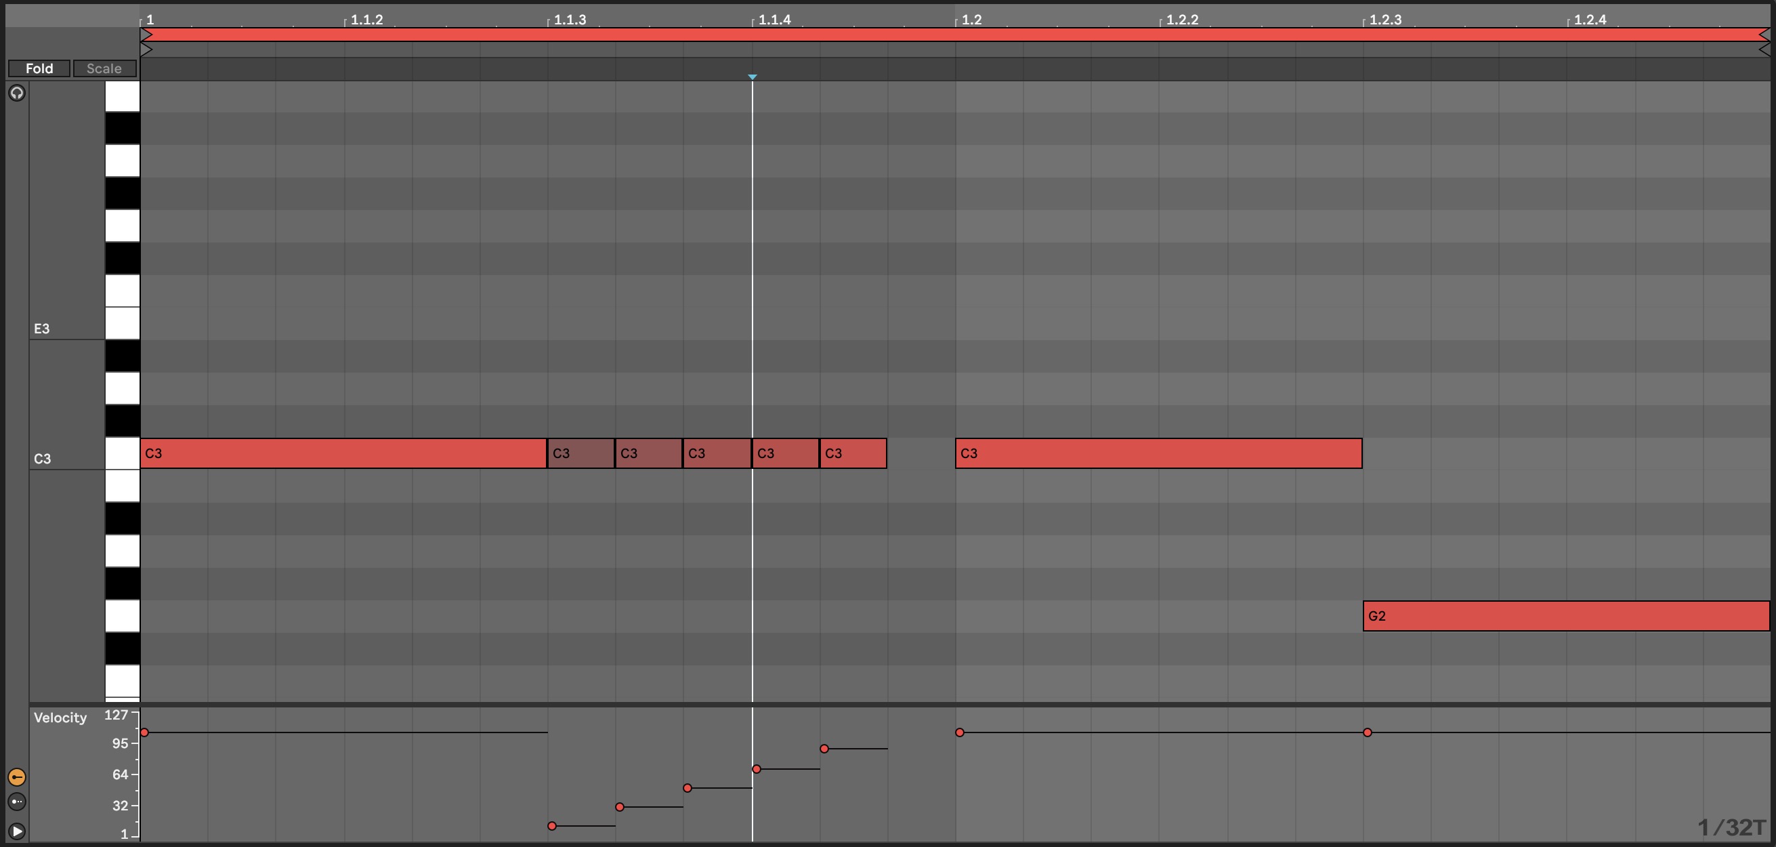Click the Velocity lane label
The image size is (1776, 847).
(x=60, y=718)
